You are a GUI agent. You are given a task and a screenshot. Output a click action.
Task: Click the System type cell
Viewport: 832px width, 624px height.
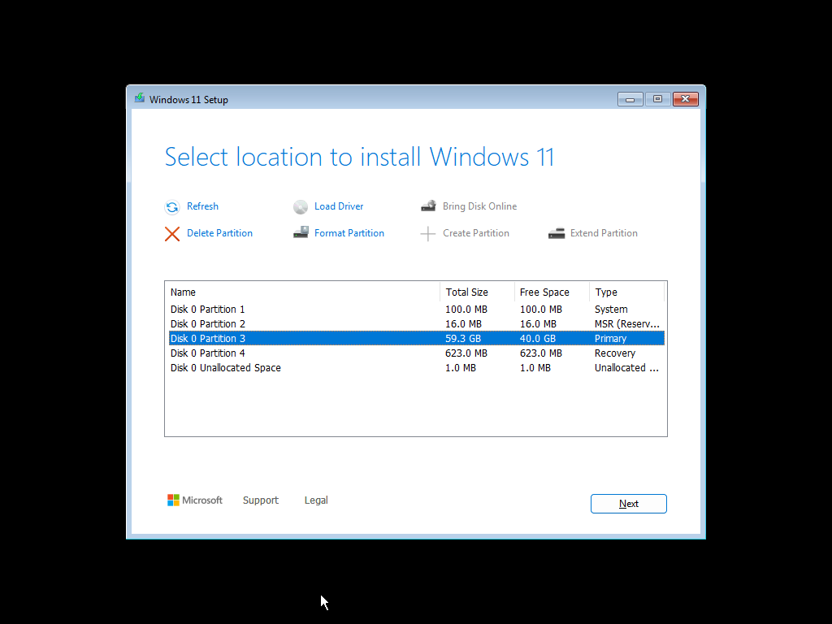(x=611, y=310)
